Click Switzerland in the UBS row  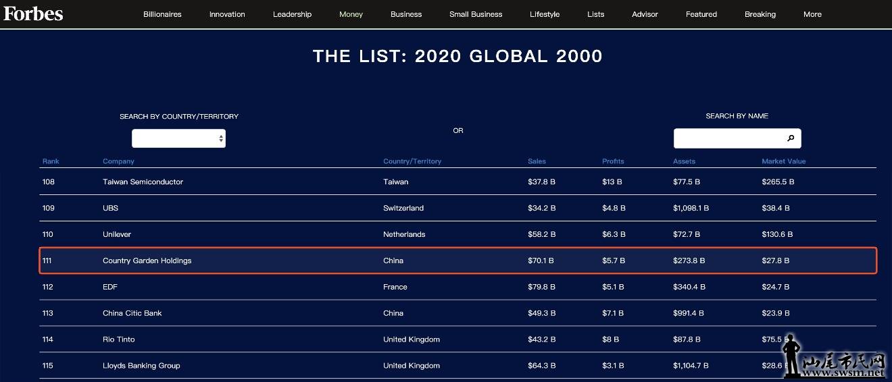tap(403, 208)
